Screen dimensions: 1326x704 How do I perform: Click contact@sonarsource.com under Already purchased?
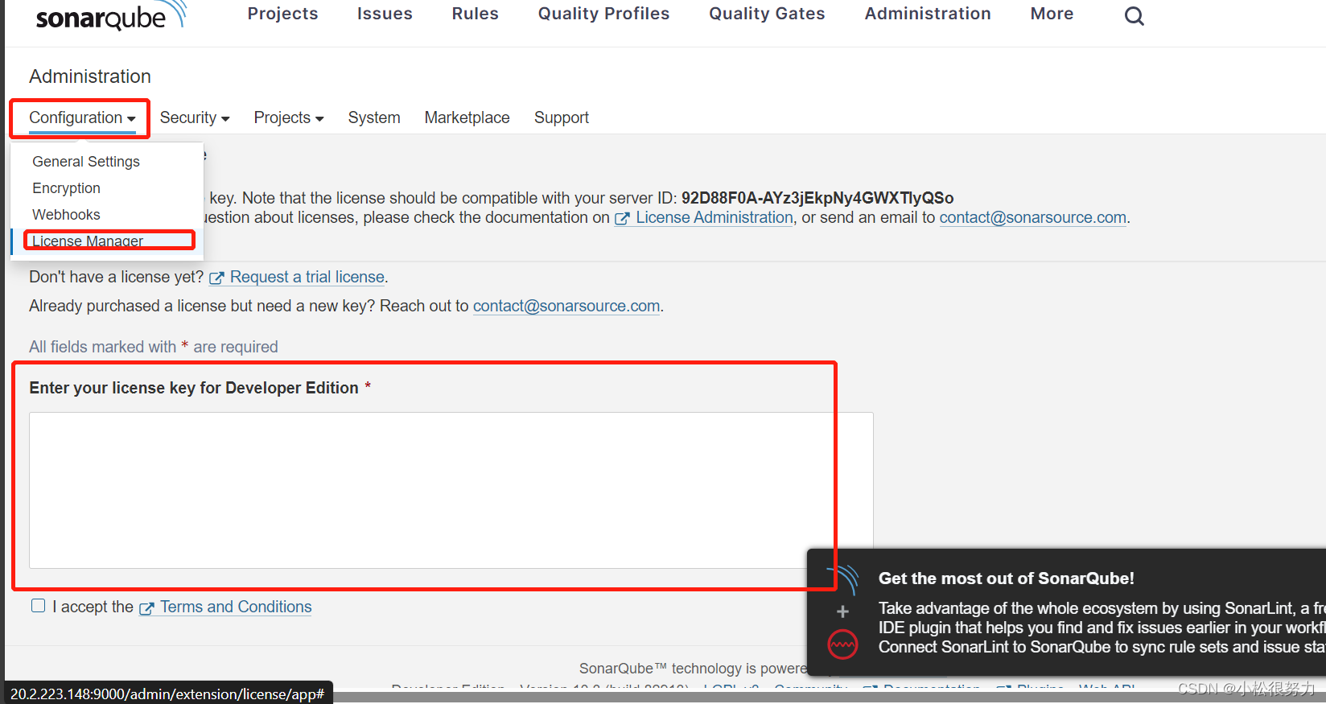[x=566, y=306]
